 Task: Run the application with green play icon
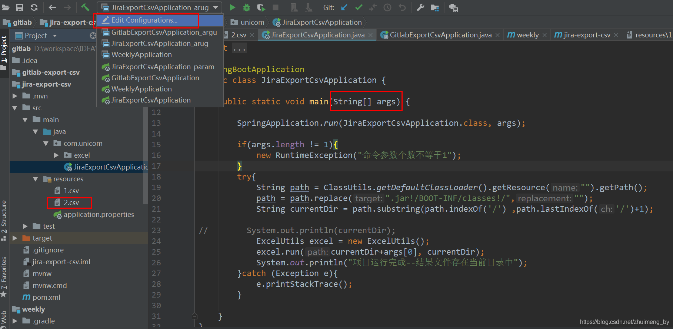[x=232, y=7]
